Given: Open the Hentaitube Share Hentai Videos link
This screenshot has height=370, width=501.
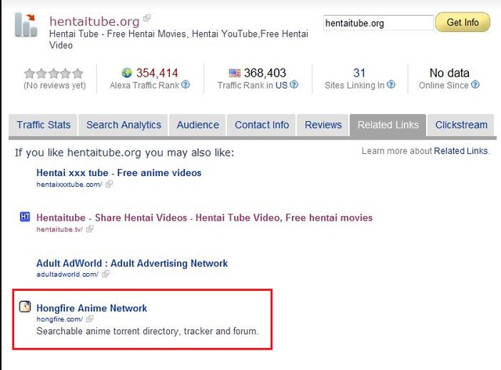Looking at the screenshot, I should tap(204, 217).
